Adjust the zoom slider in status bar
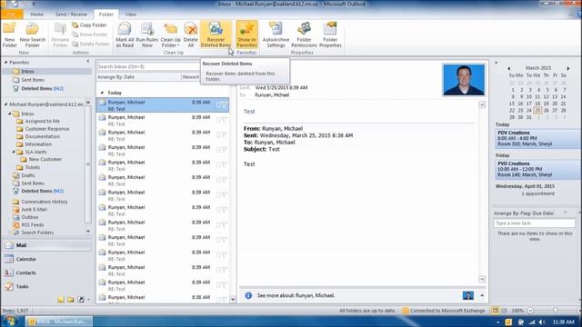The height and width of the screenshot is (327, 582). 555,311
